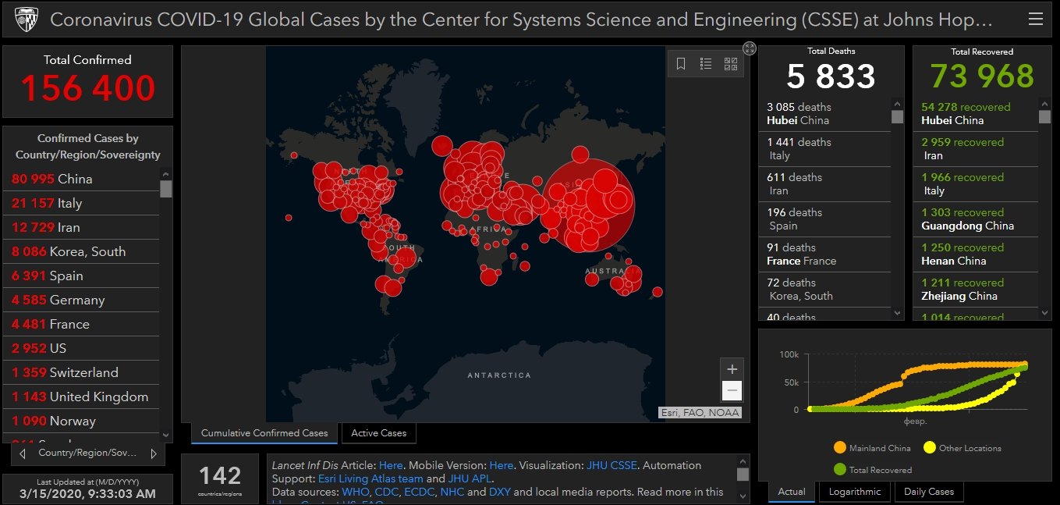1060x505 pixels.
Task: Select '54 278 recovered Hubei China' entry
Action: (977, 114)
